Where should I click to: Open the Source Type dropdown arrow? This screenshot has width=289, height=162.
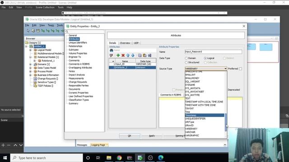click(x=225, y=69)
